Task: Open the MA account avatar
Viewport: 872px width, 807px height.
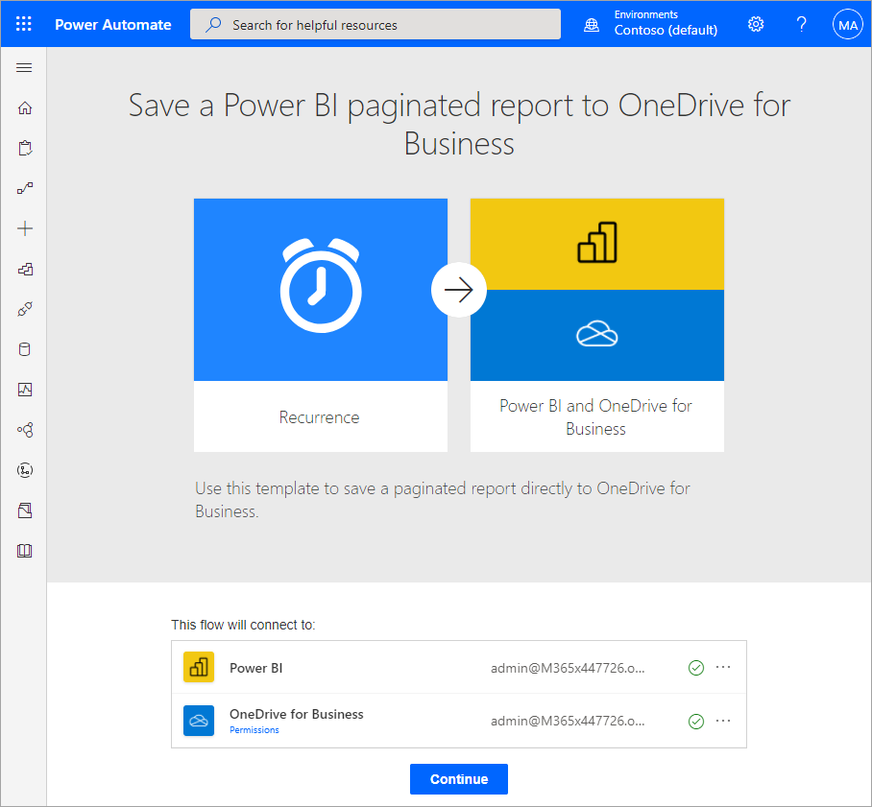Action: tap(848, 24)
